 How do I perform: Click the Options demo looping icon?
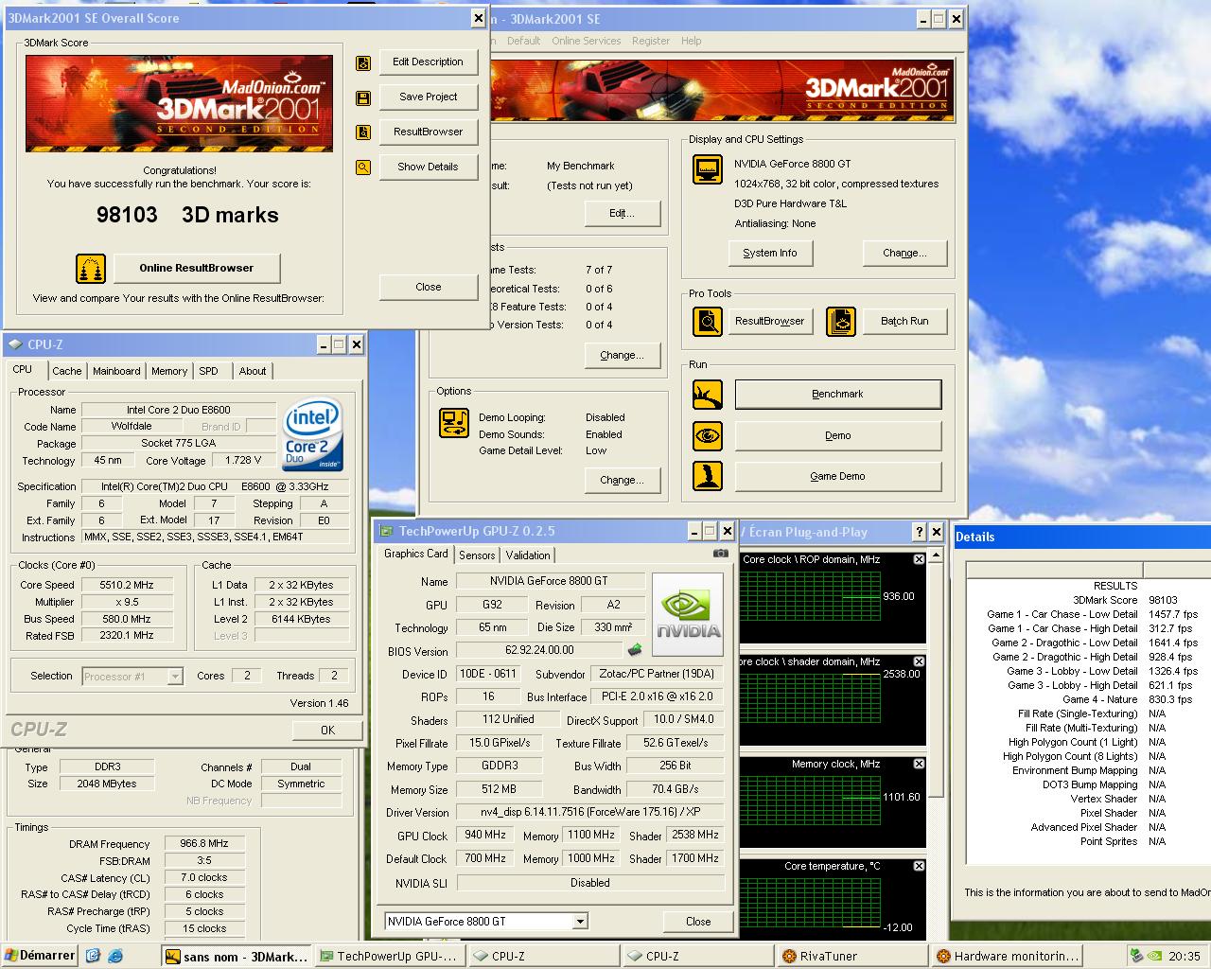tap(454, 423)
